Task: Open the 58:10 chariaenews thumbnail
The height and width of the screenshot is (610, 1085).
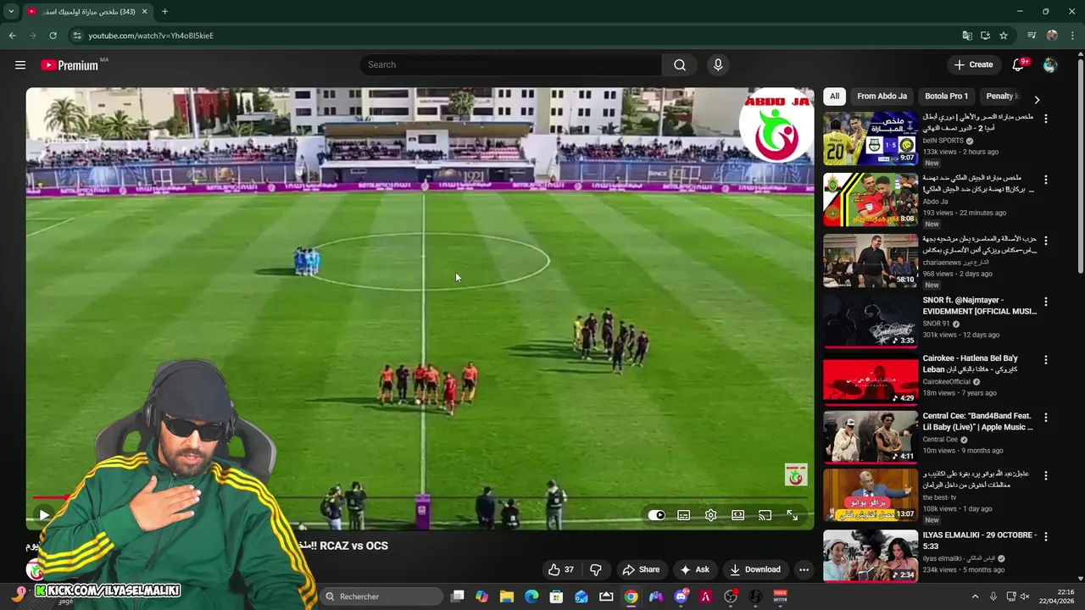Action: [871, 260]
